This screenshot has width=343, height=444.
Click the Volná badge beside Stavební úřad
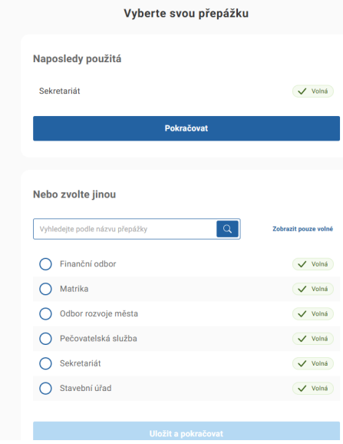313,388
